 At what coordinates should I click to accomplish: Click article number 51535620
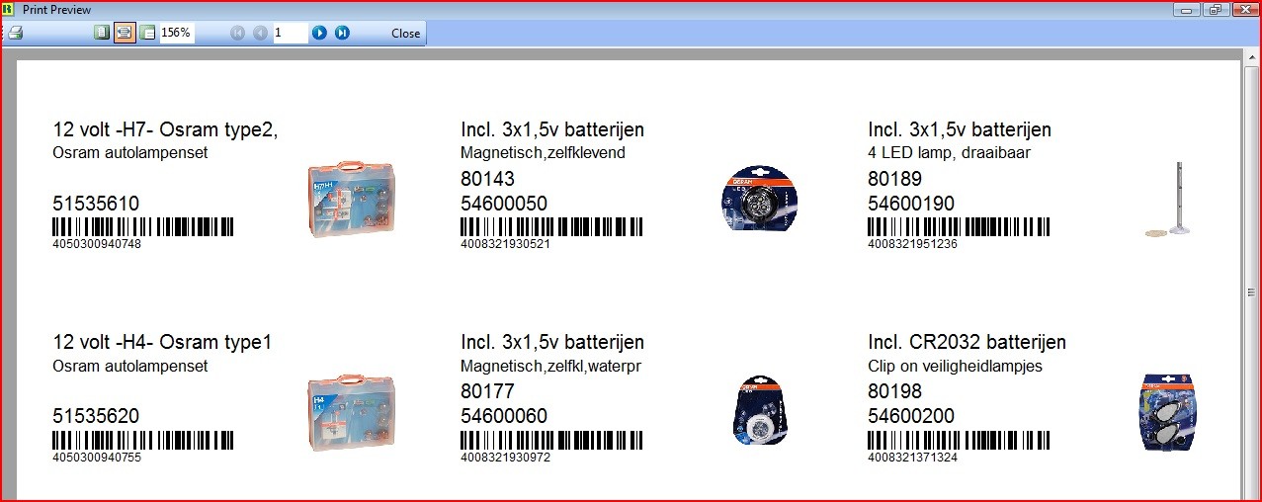96,416
